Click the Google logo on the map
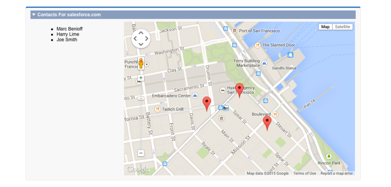Viewport: 391px width, 187px height. 138,169
